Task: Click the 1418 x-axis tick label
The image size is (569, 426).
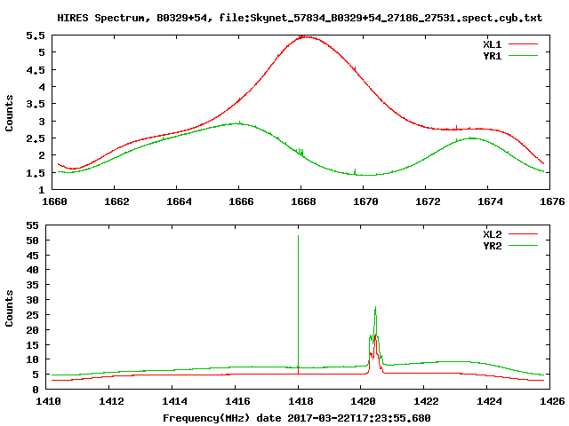Action: coord(301,401)
